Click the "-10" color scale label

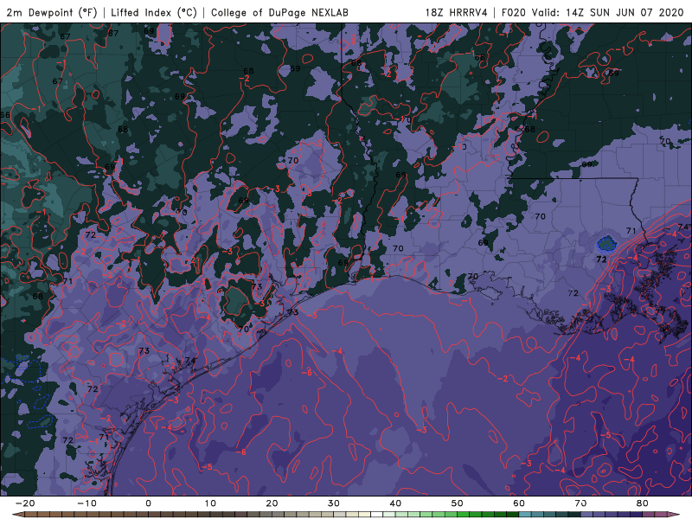(x=86, y=503)
